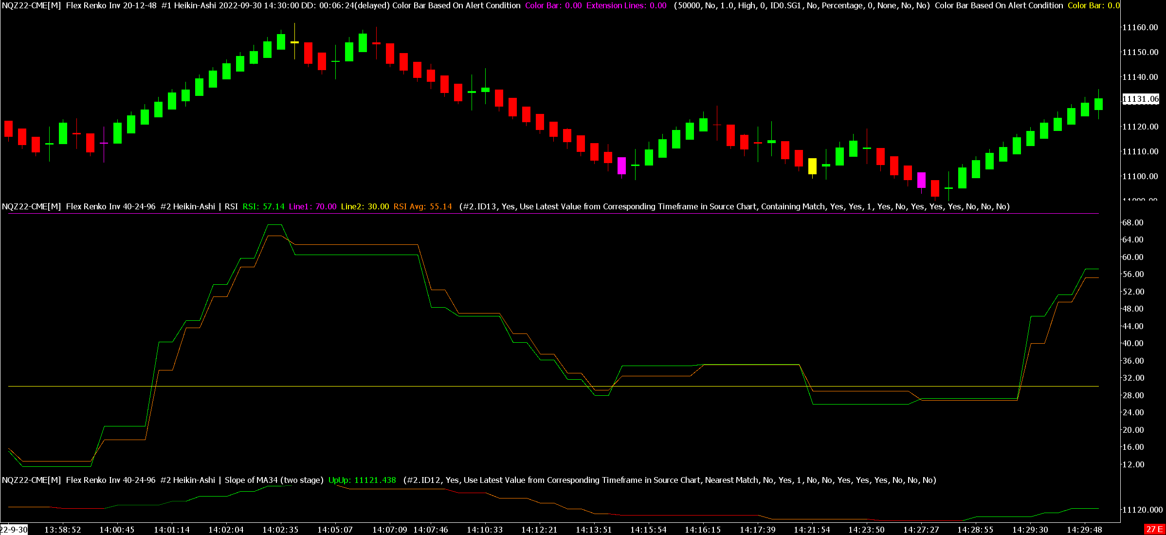Click the 14:29:48 time axis label
This screenshot has height=535, width=1166.
coord(1084,530)
